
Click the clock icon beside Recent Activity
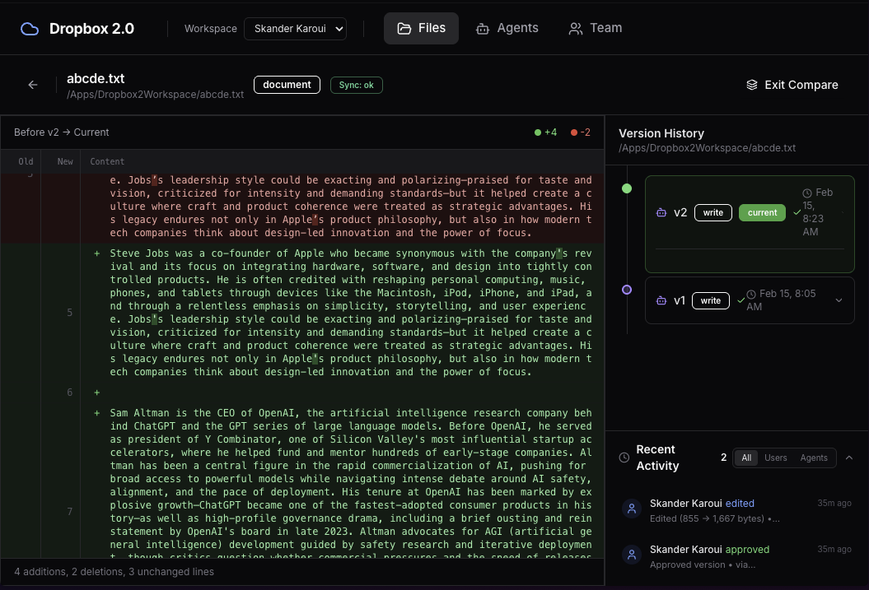pyautogui.click(x=624, y=458)
